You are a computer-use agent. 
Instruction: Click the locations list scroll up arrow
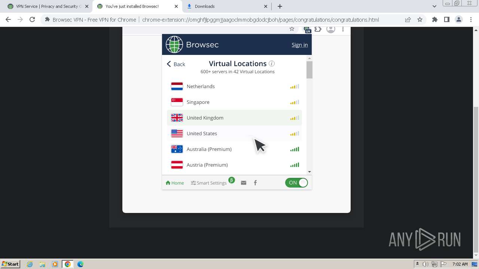[309, 58]
